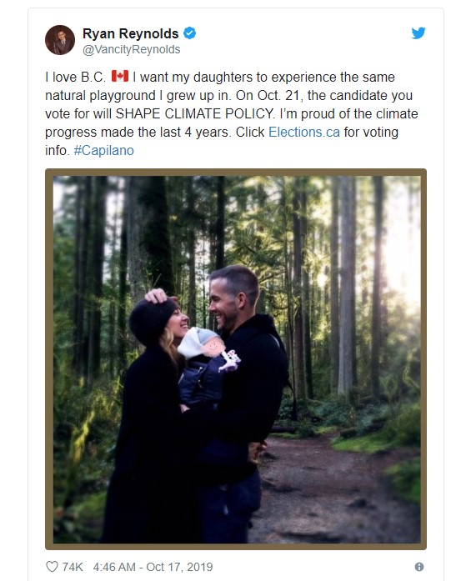Viewport: 471px width, 581px height.
Task: Open the tweet info icon
Action: pos(419,567)
